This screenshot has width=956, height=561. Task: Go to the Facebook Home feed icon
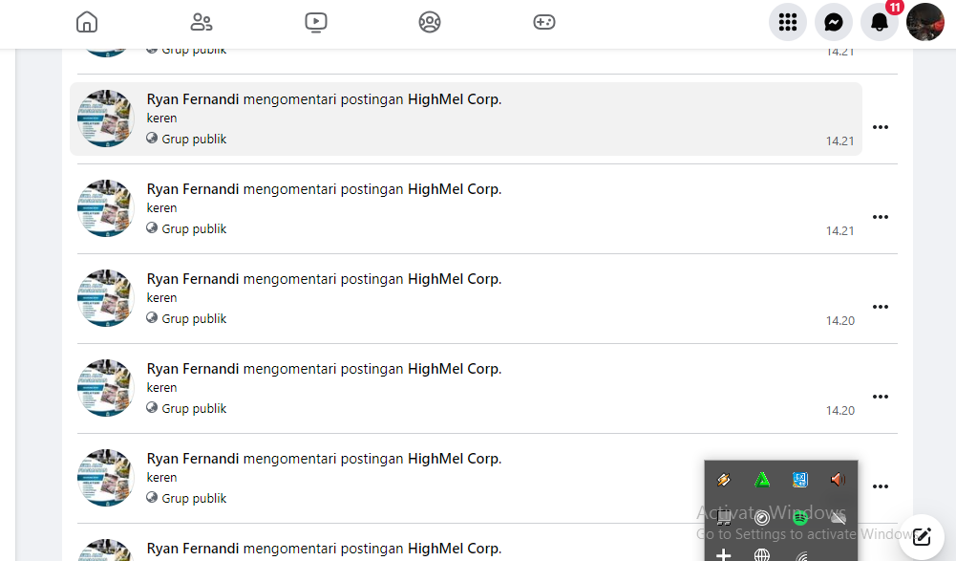pyautogui.click(x=87, y=22)
